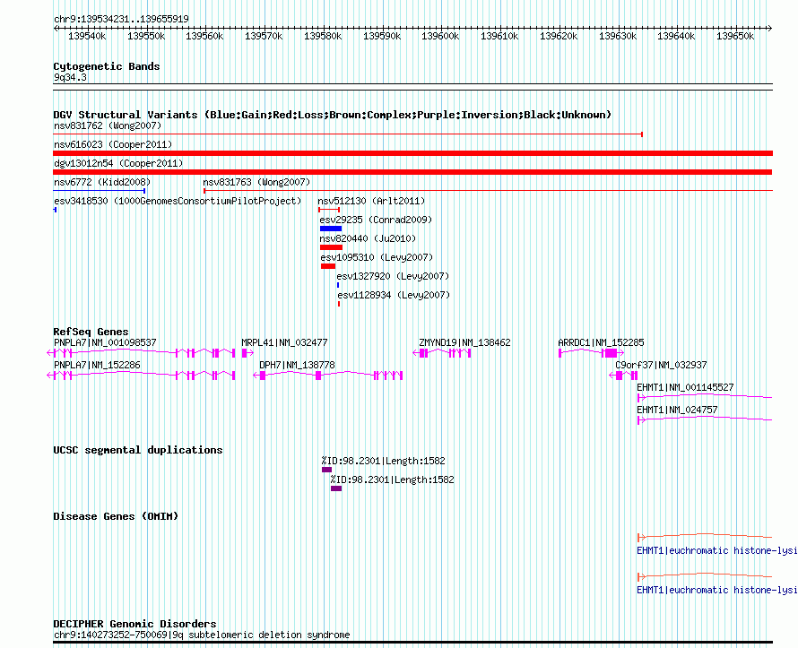Click the 139540k ruler position
Viewport: 798px width, 648px height.
click(87, 36)
